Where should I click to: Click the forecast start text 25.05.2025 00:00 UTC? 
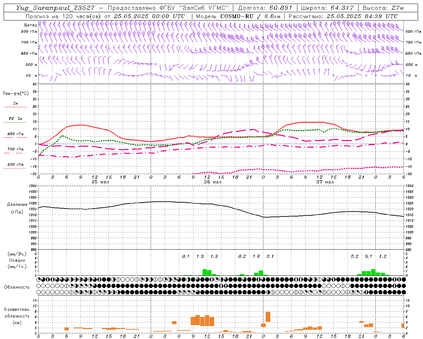149,16
